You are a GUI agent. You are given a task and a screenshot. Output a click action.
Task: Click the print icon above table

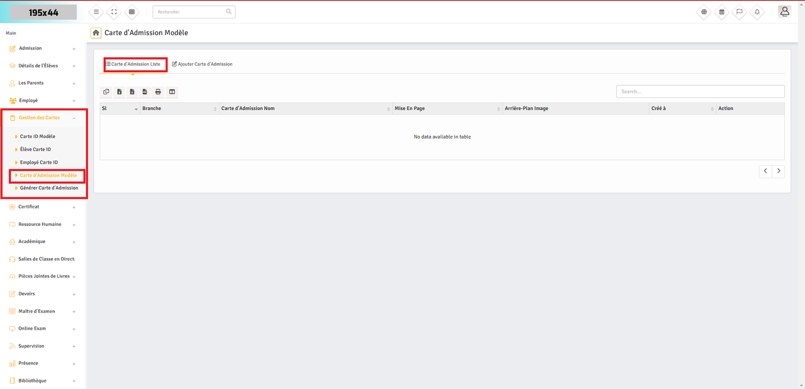158,92
